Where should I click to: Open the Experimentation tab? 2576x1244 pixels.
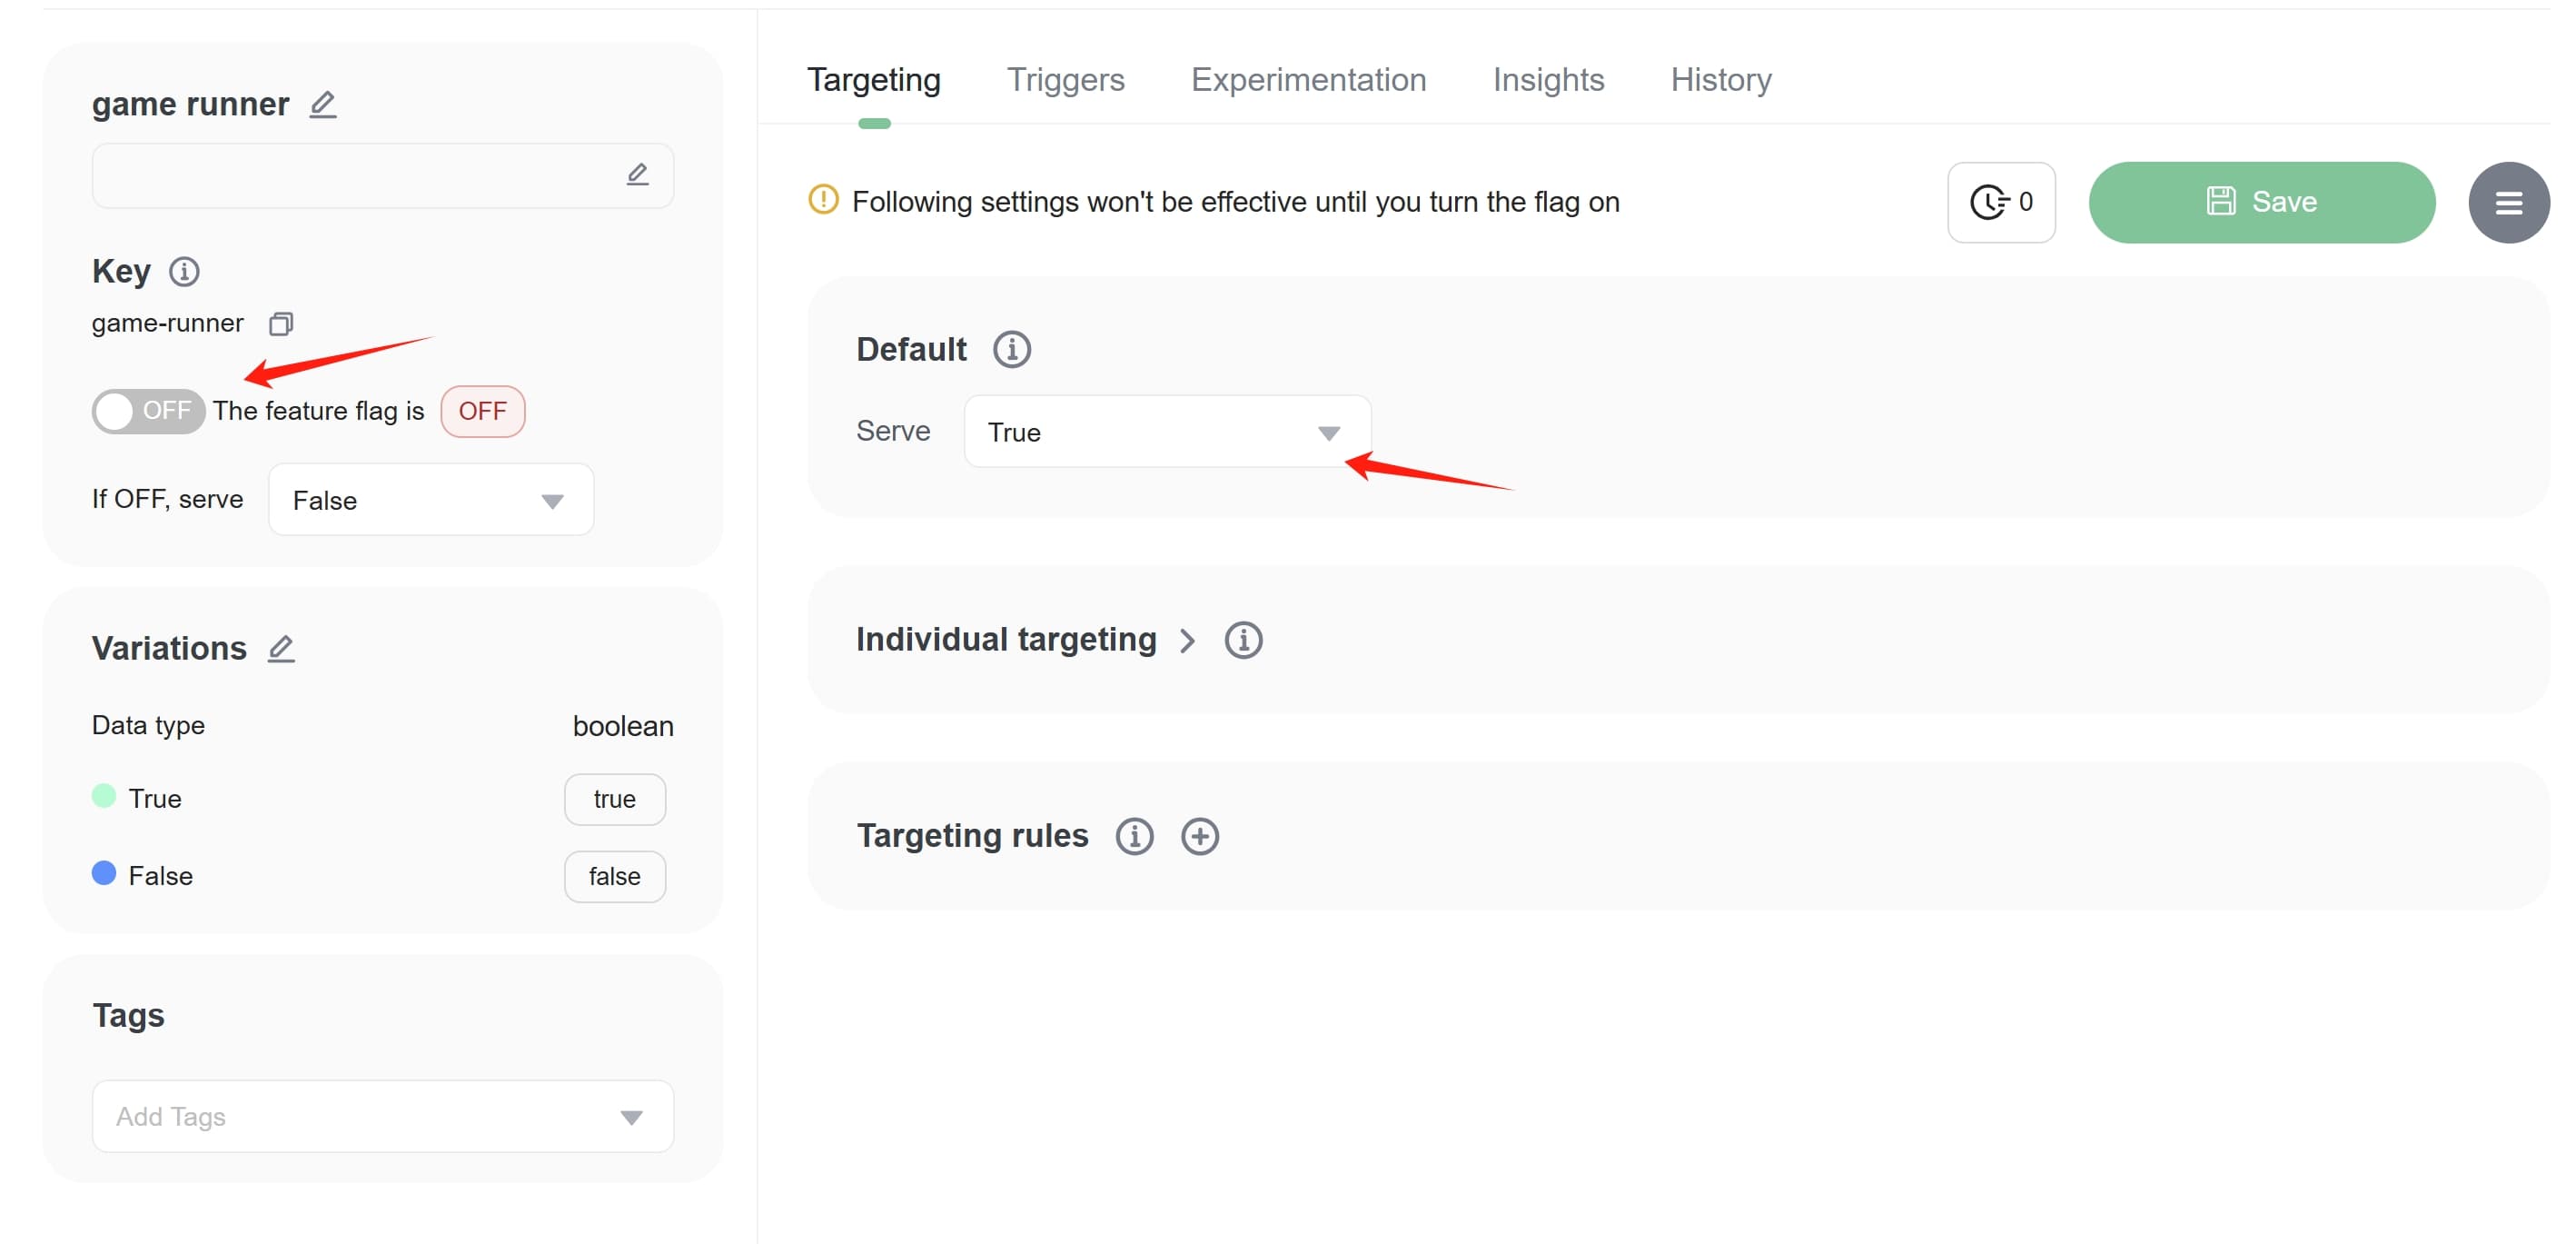[1308, 79]
